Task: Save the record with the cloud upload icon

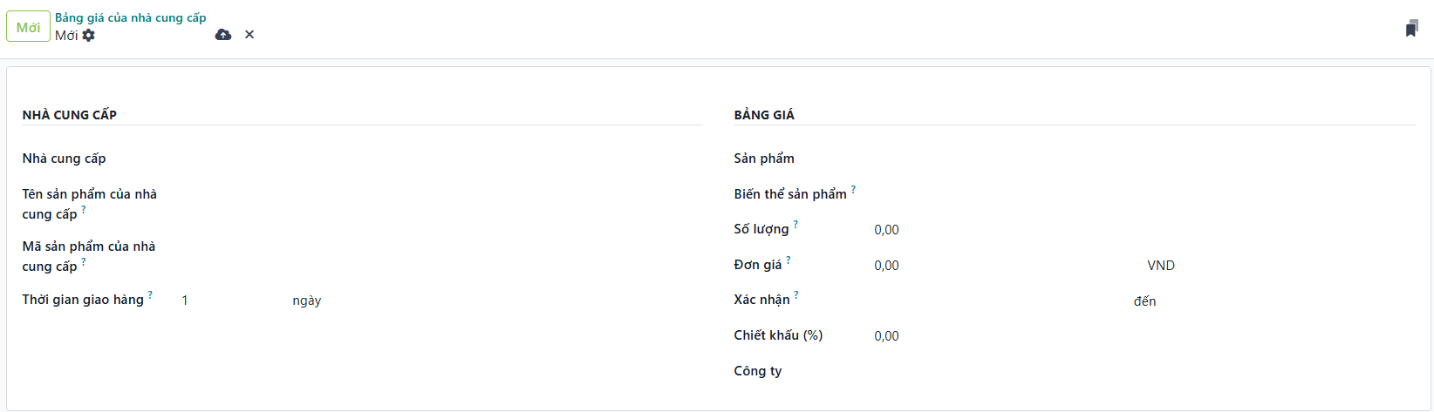Action: coord(223,35)
